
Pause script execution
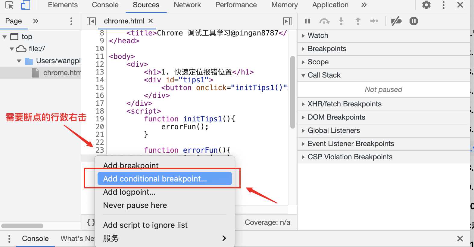pos(307,21)
